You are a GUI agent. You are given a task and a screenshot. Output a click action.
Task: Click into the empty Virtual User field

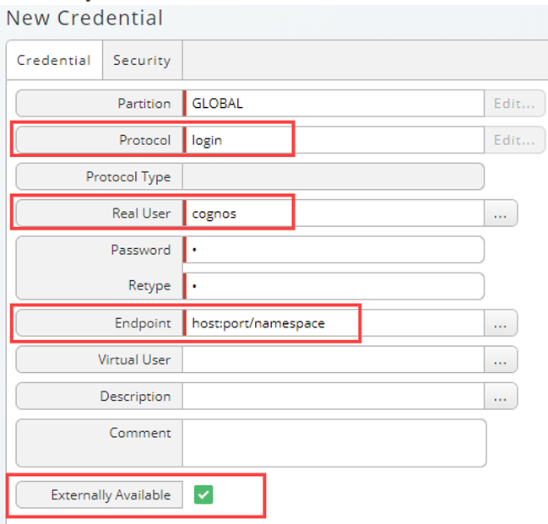click(x=334, y=359)
